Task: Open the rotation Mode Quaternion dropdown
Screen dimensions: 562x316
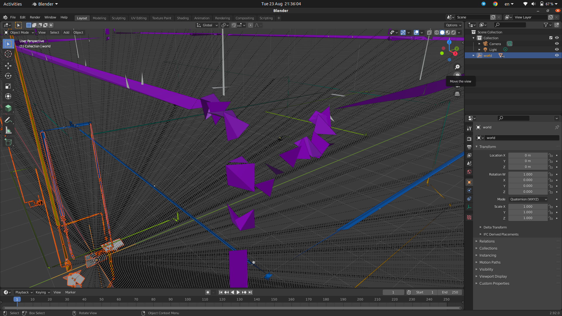Action: coord(528,199)
